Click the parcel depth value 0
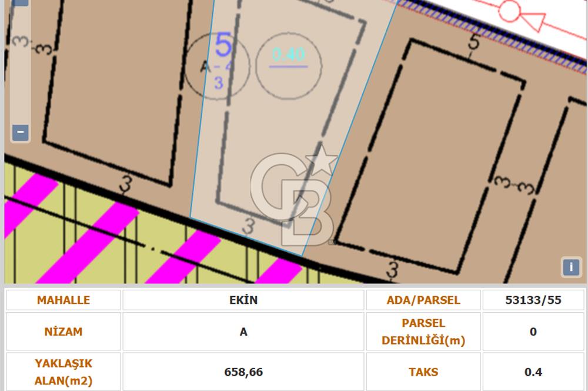The width and height of the screenshot is (588, 391). tap(533, 332)
